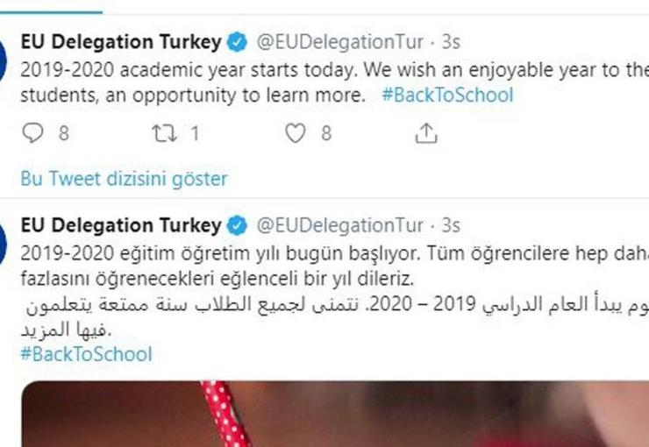Click the 3s timestamp of the first tweet
Image resolution: width=649 pixels, height=447 pixels.
click(451, 42)
